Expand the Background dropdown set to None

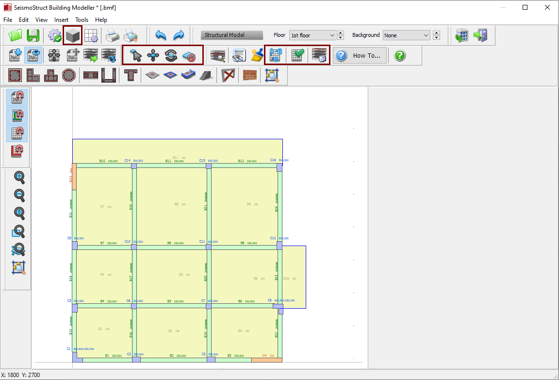(x=406, y=35)
